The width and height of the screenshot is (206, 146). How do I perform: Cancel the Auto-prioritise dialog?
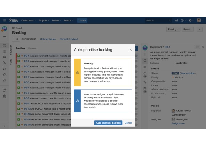point(128,123)
